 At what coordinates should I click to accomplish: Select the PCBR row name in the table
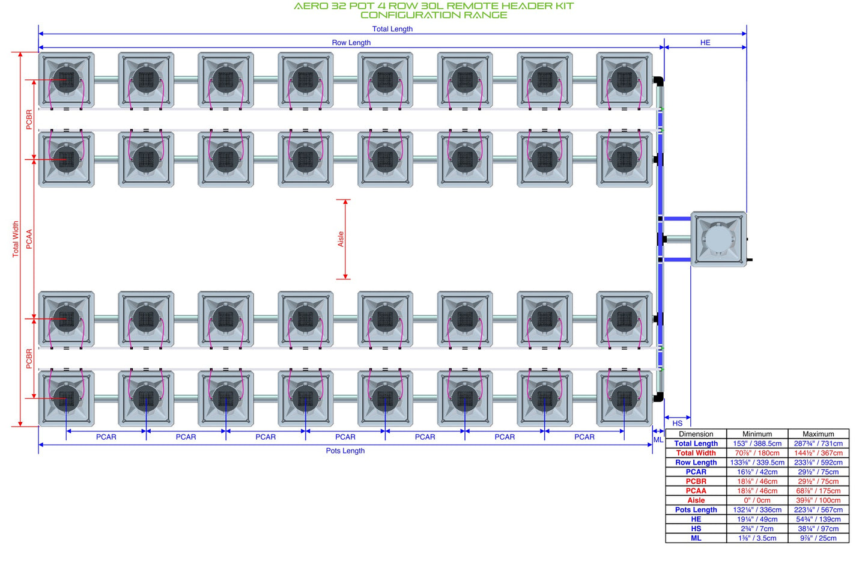tap(696, 481)
